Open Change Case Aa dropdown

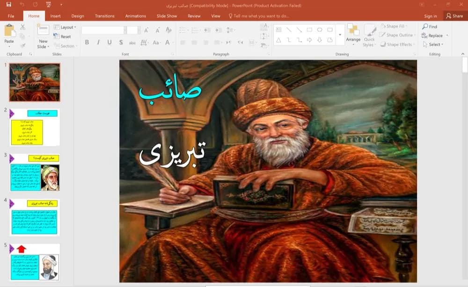tap(156, 43)
